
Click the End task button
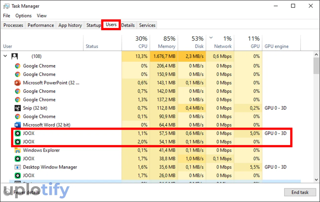300,192
